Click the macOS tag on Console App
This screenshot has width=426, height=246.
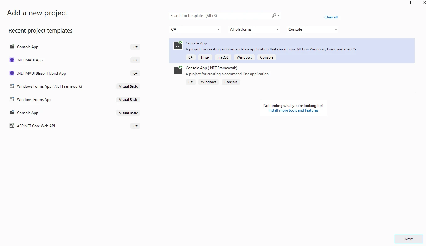[x=223, y=57]
